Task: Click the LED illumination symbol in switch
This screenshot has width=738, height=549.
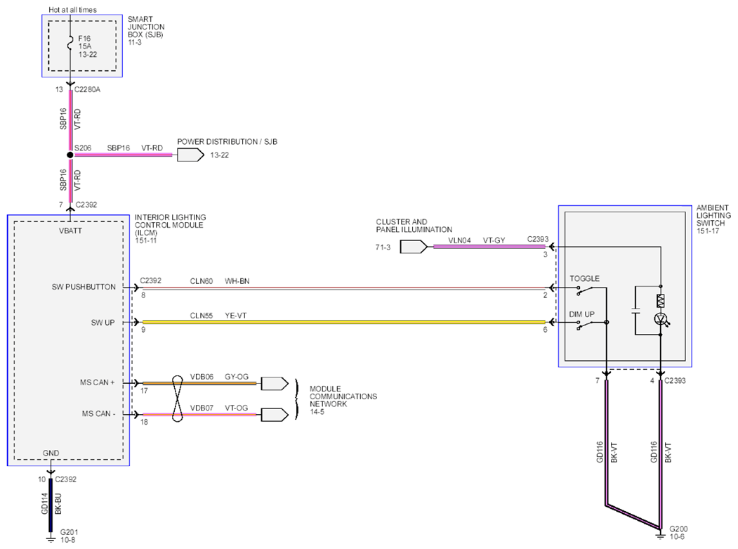Action: click(661, 320)
